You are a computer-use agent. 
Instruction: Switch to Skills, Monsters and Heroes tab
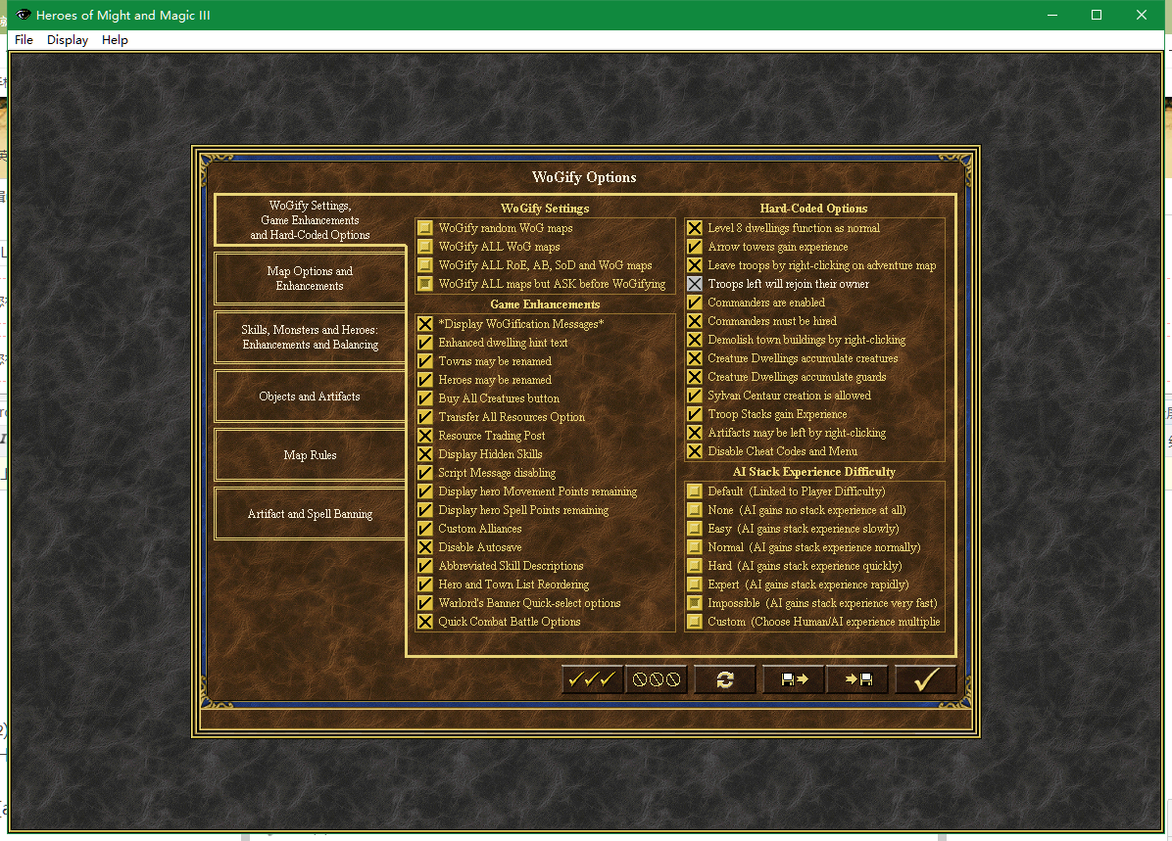point(310,337)
